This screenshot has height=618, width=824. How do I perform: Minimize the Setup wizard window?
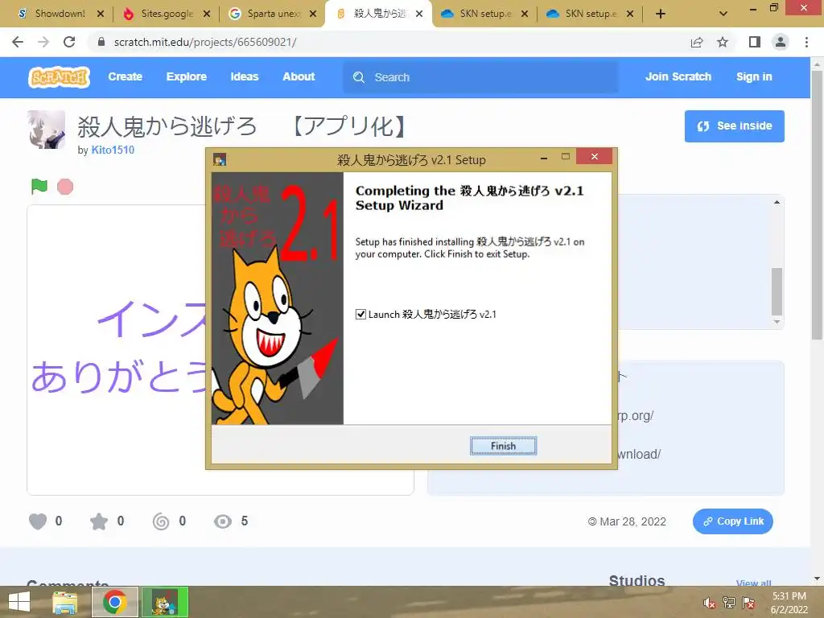click(x=544, y=158)
